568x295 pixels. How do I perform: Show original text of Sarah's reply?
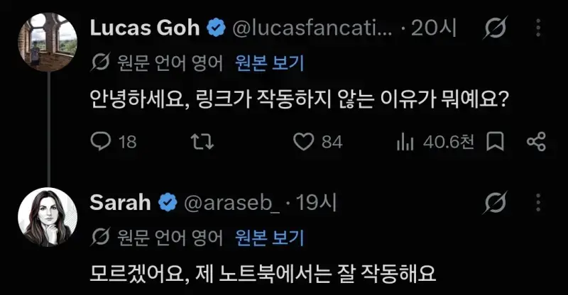[x=269, y=238]
